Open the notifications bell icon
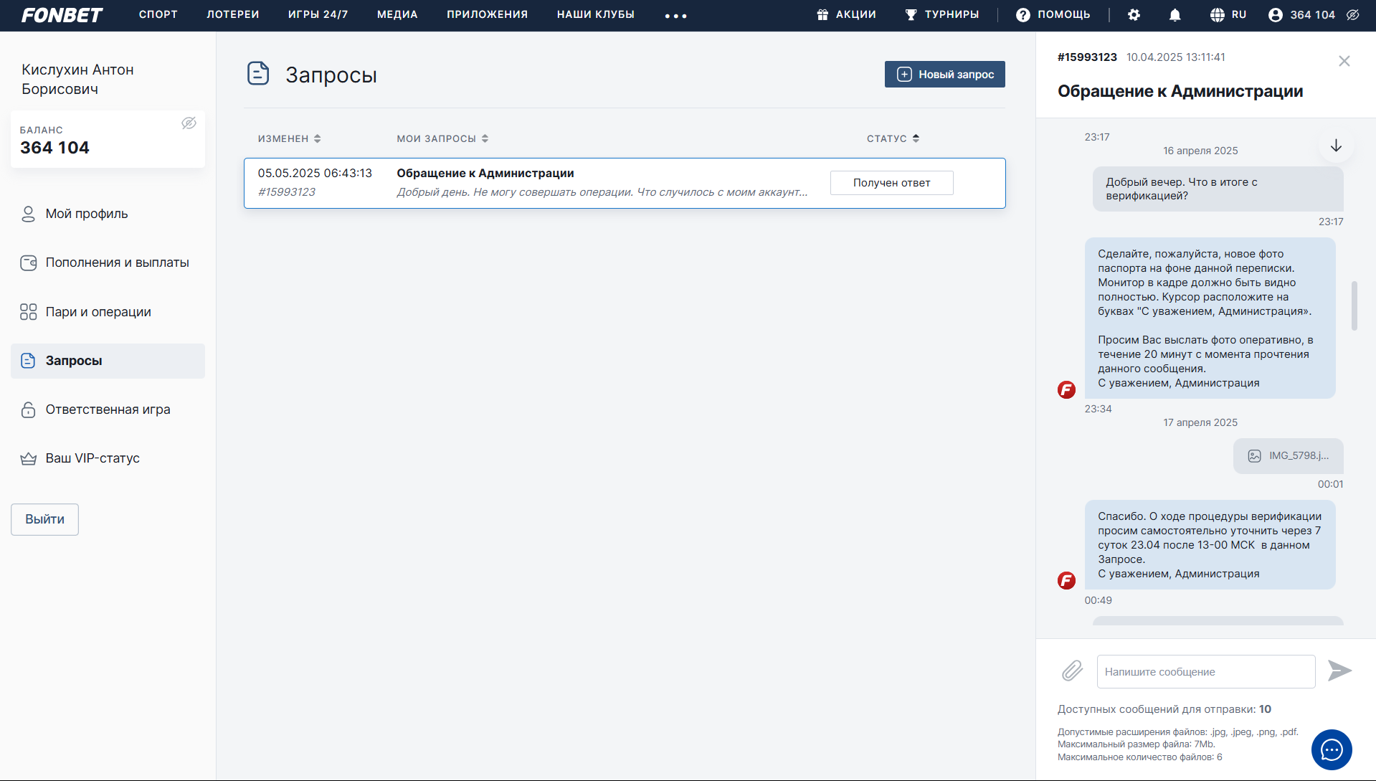 (1175, 15)
